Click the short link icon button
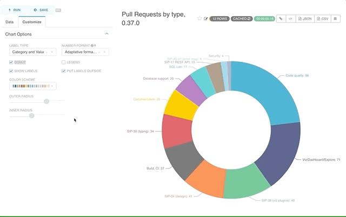 coord(280,18)
